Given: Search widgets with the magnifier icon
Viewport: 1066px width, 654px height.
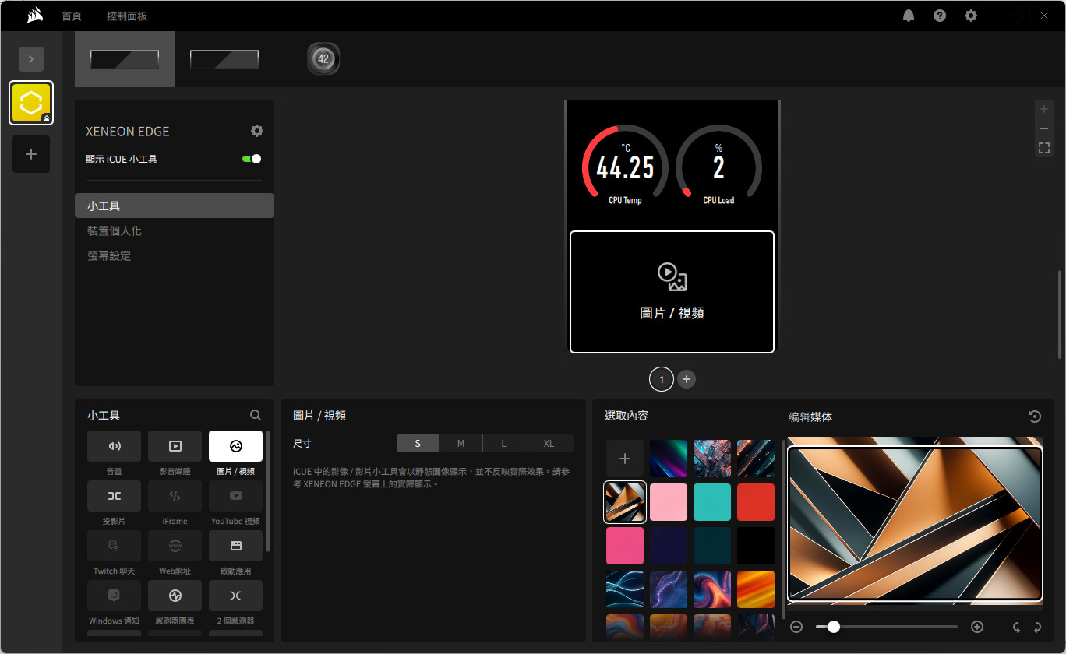Looking at the screenshot, I should click(256, 416).
